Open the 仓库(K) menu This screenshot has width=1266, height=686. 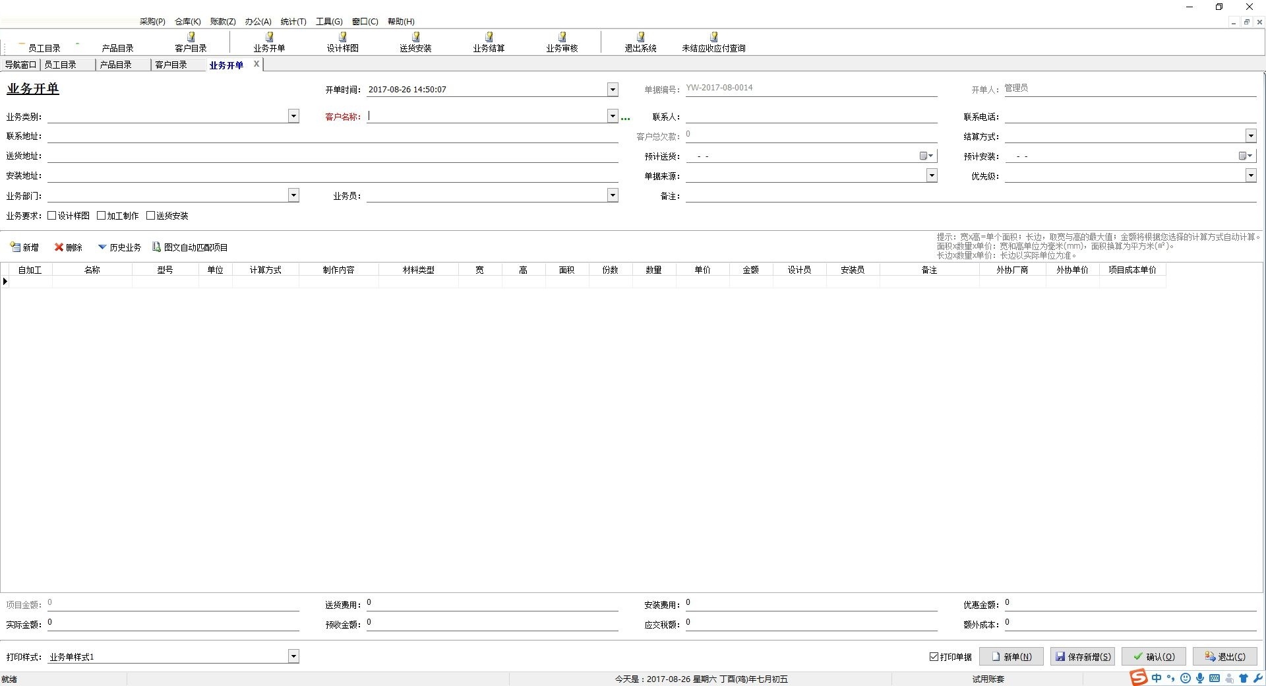point(188,22)
